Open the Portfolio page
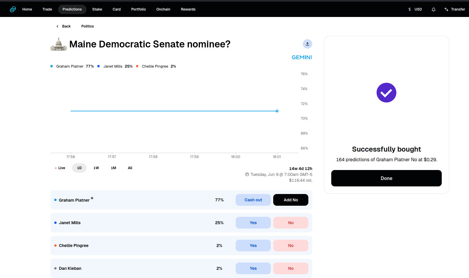 tap(139, 9)
